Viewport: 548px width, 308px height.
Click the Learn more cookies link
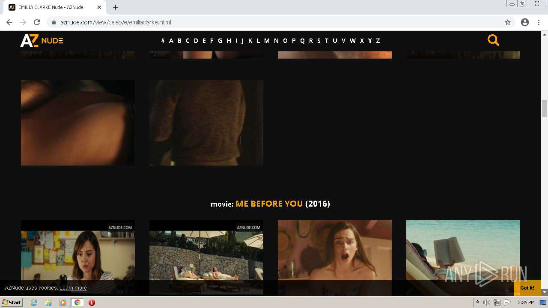click(x=73, y=288)
